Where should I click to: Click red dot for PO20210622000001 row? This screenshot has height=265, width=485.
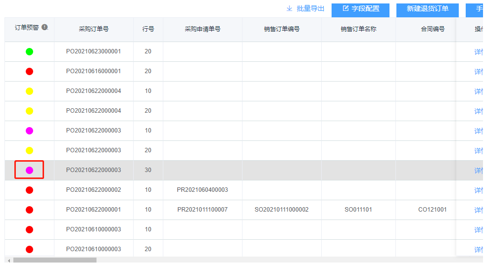(29, 210)
